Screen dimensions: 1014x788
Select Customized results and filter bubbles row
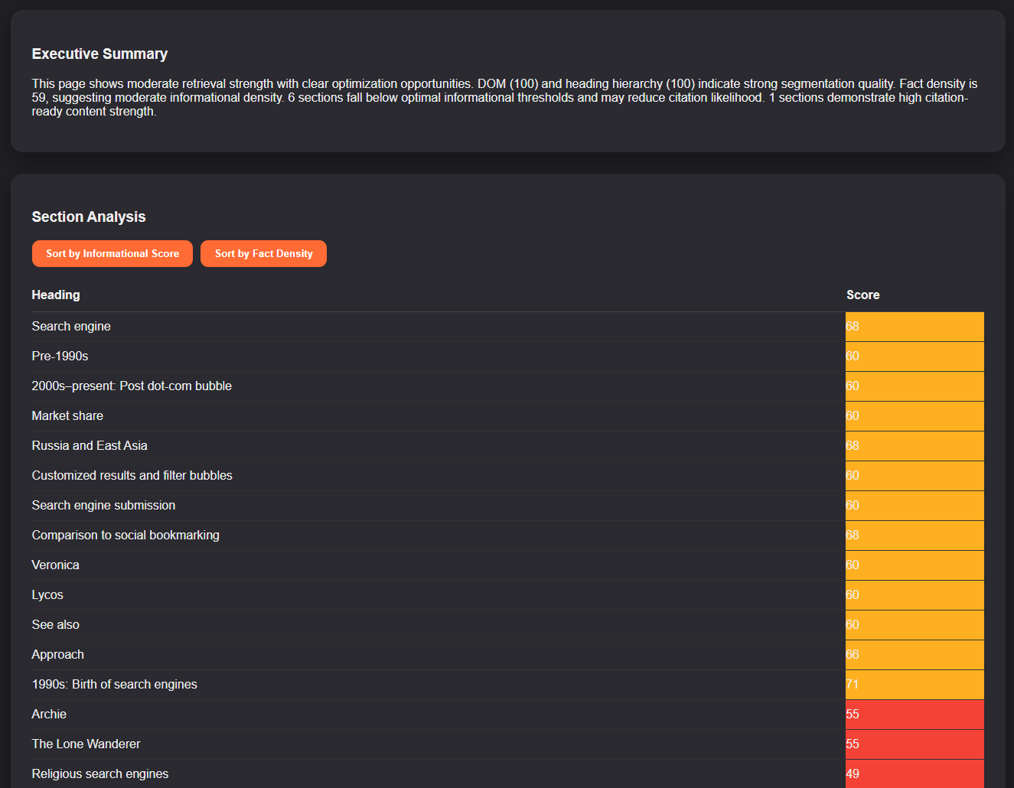tap(132, 476)
